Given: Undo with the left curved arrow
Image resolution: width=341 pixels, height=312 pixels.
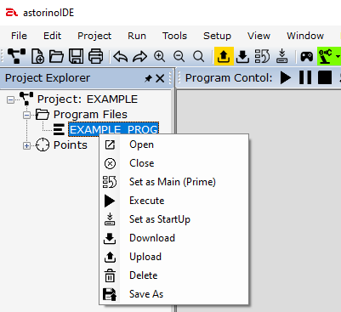Looking at the screenshot, I should click(121, 56).
